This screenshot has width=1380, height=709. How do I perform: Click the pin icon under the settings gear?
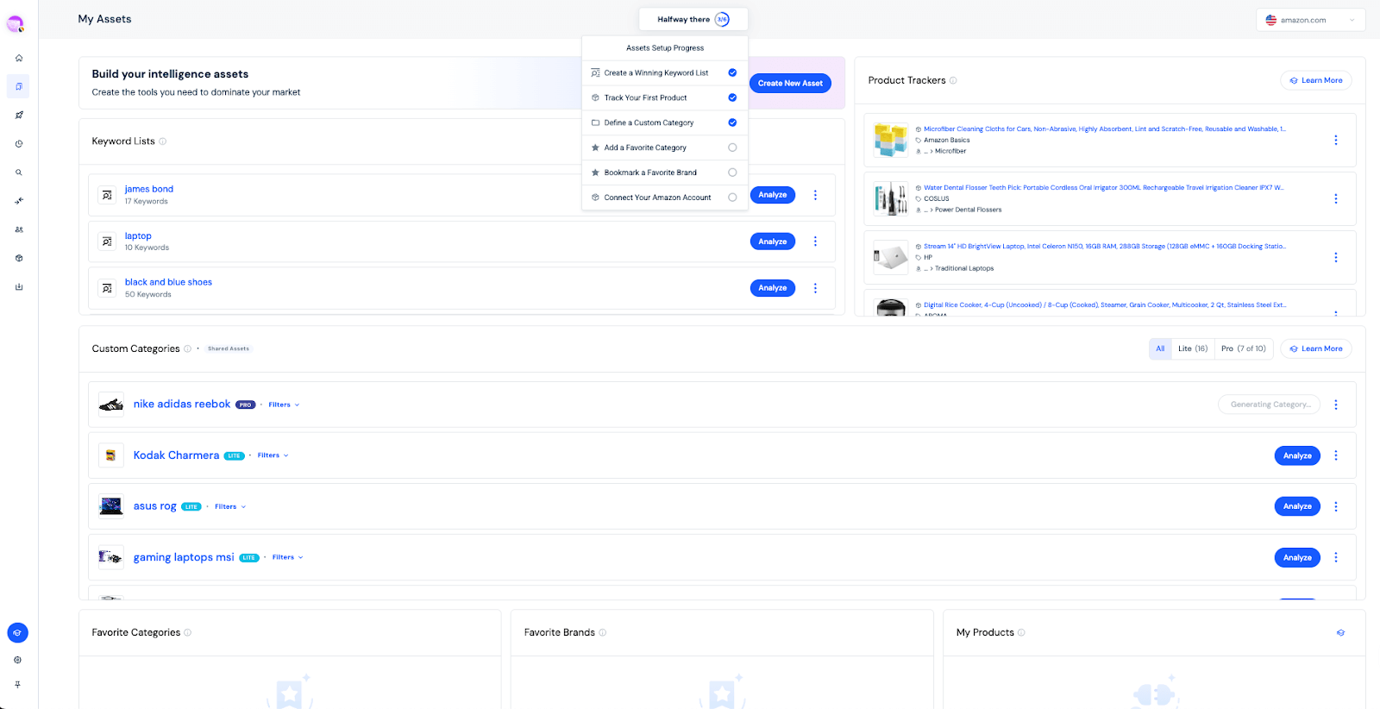[x=18, y=684]
